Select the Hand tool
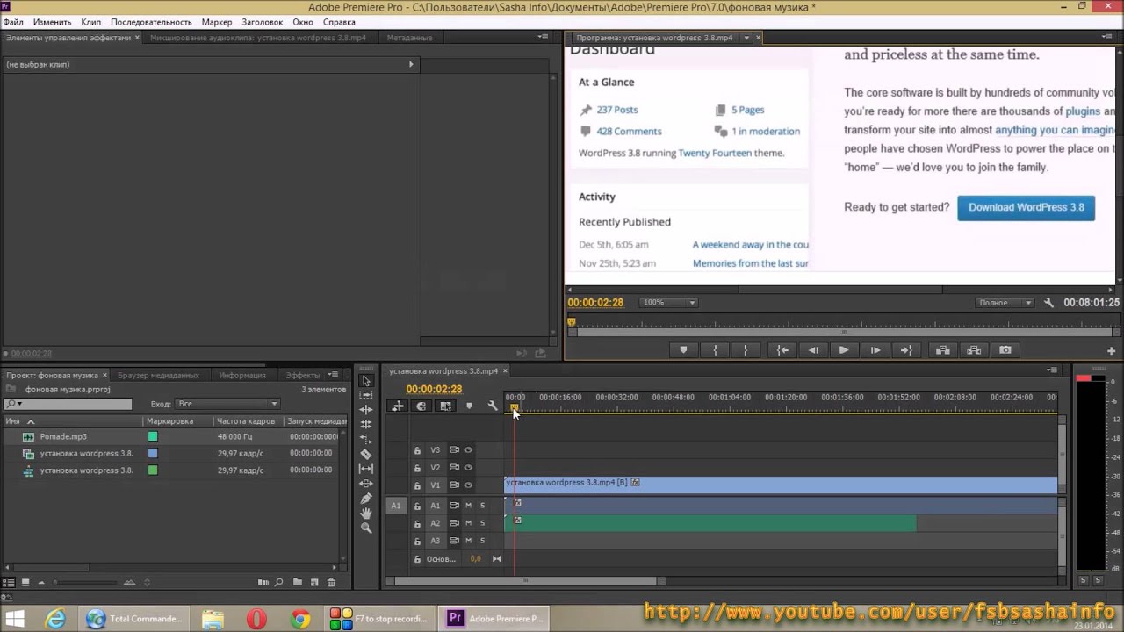 (366, 513)
